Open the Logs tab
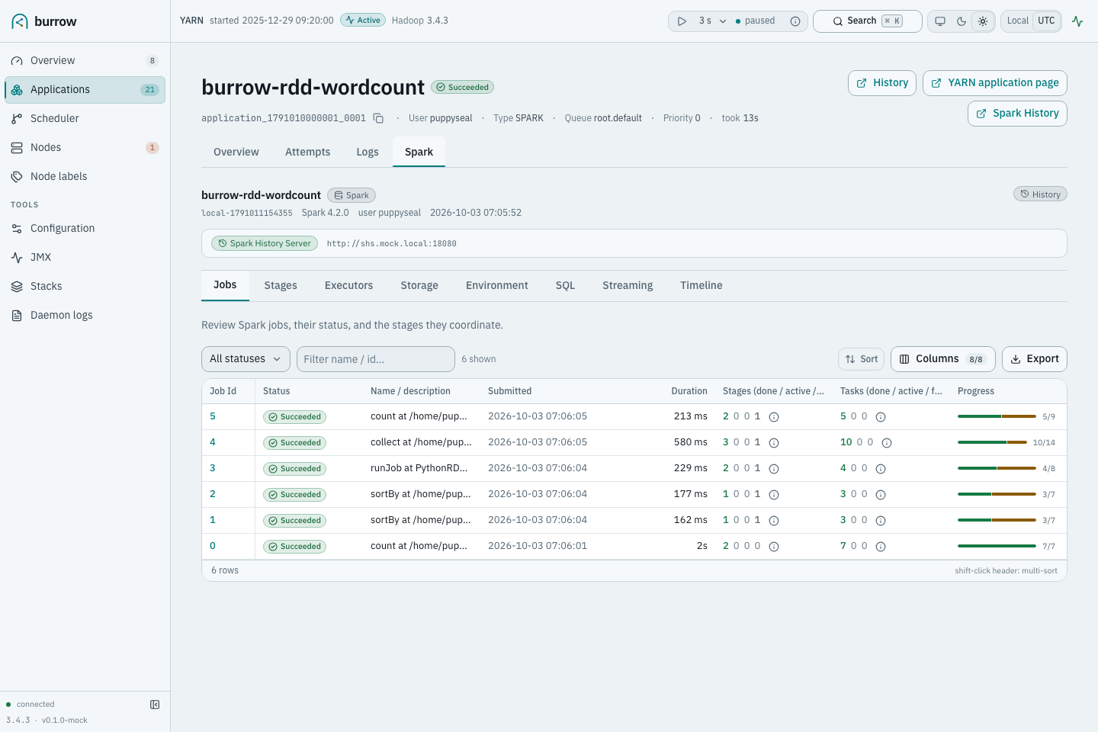Image resolution: width=1098 pixels, height=732 pixels. coord(368,152)
